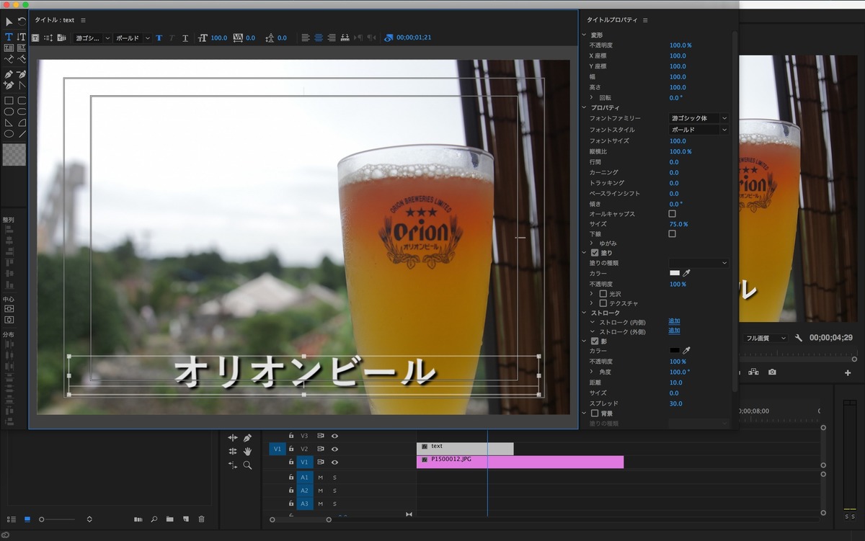Solo audio track A2
The height and width of the screenshot is (541, 865).
pyautogui.click(x=334, y=491)
